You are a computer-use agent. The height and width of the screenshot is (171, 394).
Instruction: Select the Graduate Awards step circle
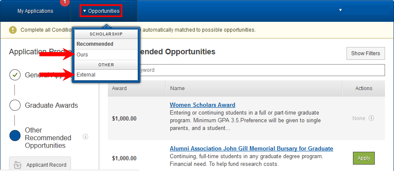point(15,105)
